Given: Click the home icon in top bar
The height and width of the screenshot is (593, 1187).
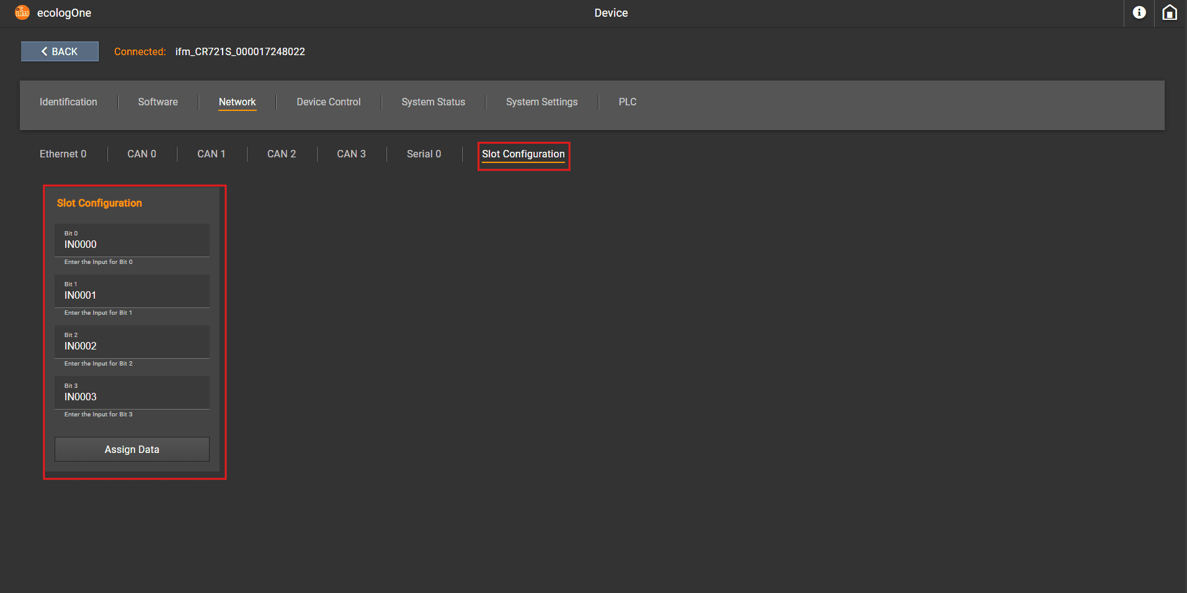Looking at the screenshot, I should click(1169, 13).
